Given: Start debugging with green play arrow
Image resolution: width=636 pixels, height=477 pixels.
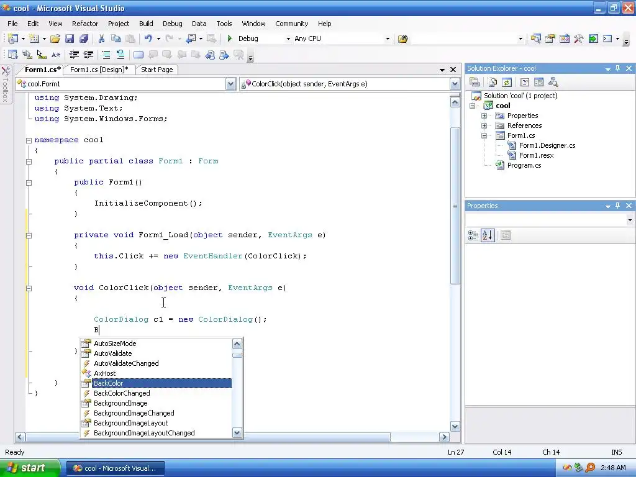Looking at the screenshot, I should (230, 39).
